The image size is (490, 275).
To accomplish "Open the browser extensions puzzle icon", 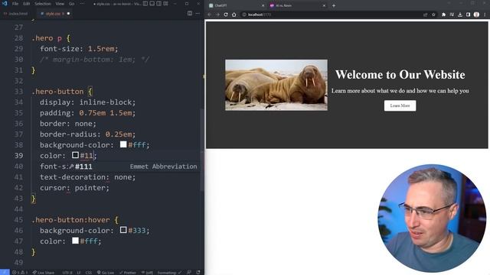I will point(443,15).
